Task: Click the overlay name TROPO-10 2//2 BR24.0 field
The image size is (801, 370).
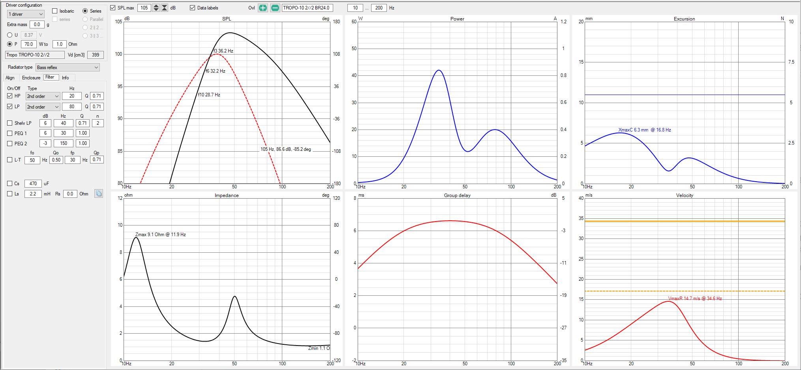Action: coord(308,8)
